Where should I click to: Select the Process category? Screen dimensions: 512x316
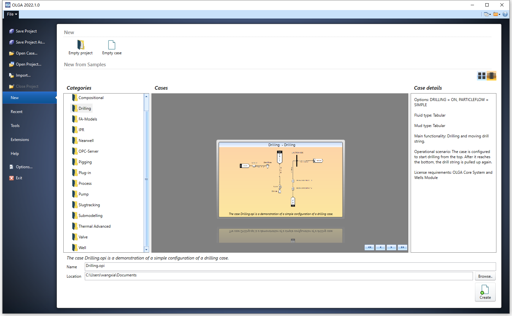82,183
